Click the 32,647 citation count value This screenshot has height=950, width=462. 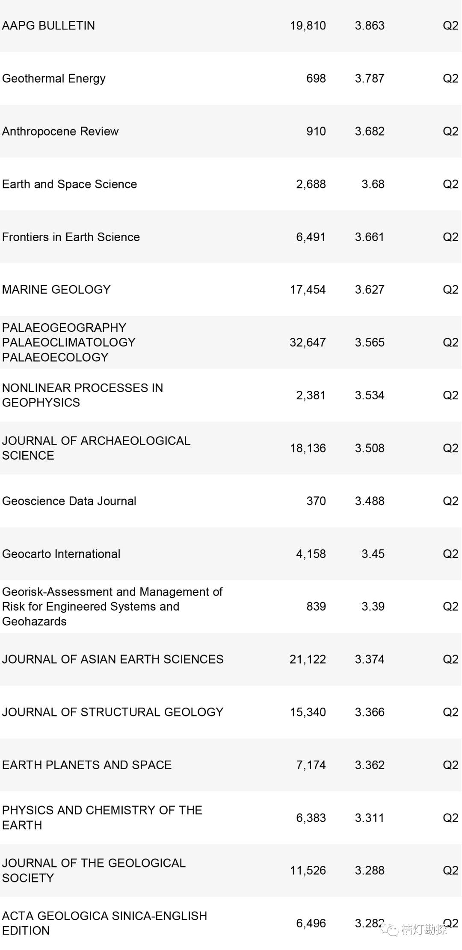pyautogui.click(x=308, y=342)
